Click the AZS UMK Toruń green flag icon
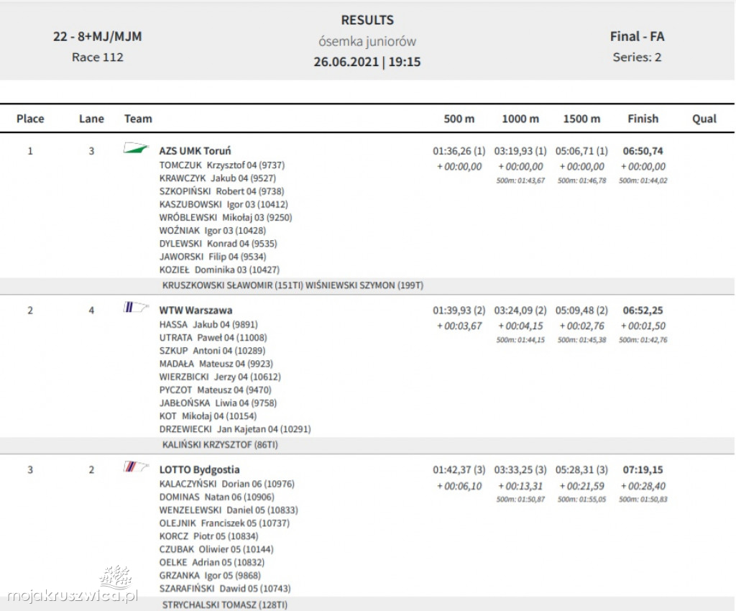Viewport: 736px width, 611px height. coord(135,149)
